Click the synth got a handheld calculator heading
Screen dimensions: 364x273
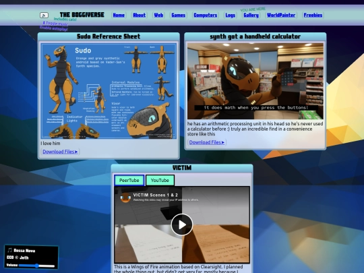point(255,36)
